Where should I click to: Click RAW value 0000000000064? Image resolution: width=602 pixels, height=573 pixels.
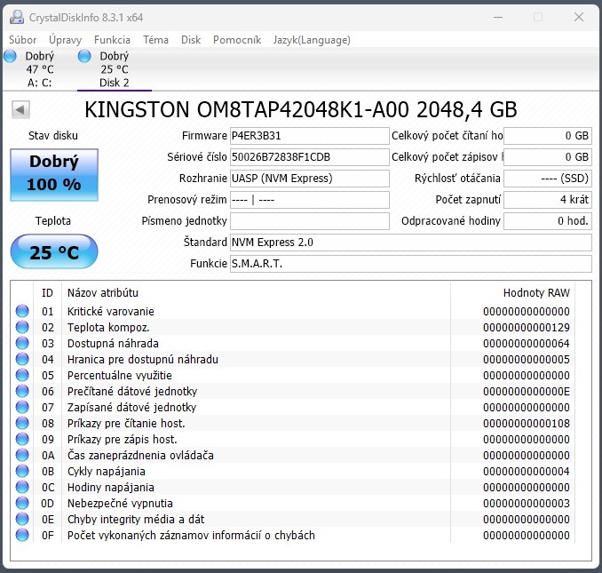click(527, 343)
